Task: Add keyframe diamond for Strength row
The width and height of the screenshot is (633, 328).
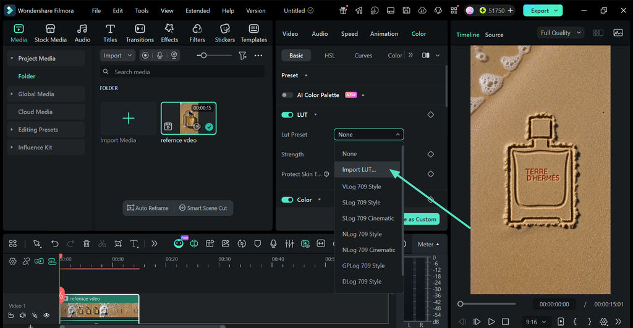Action: click(x=431, y=154)
